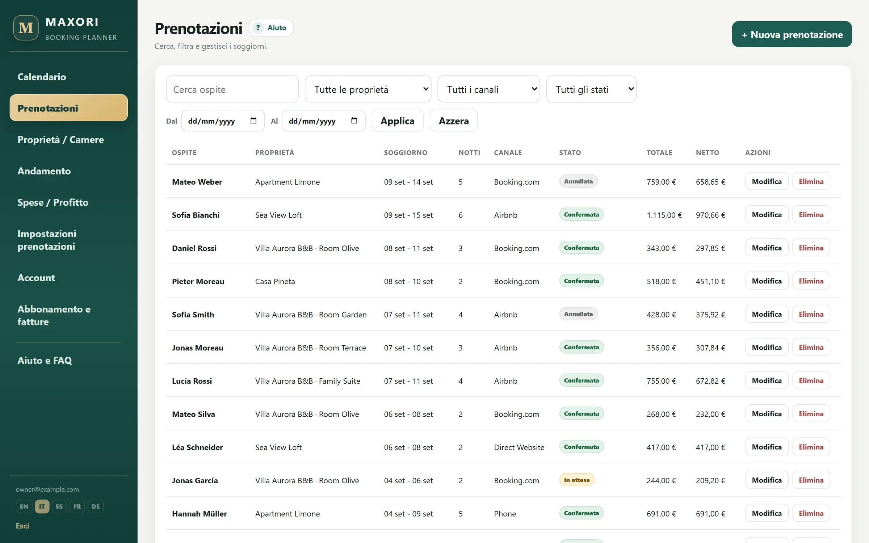Expand the Tutti i canali dropdown
The image size is (869, 543).
tap(488, 89)
